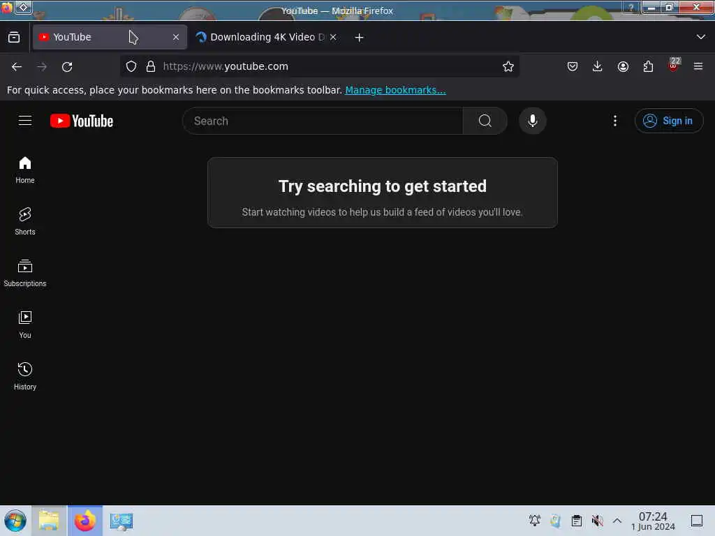The image size is (715, 536).
Task: Open the Firefox downloads panel
Action: click(x=598, y=66)
